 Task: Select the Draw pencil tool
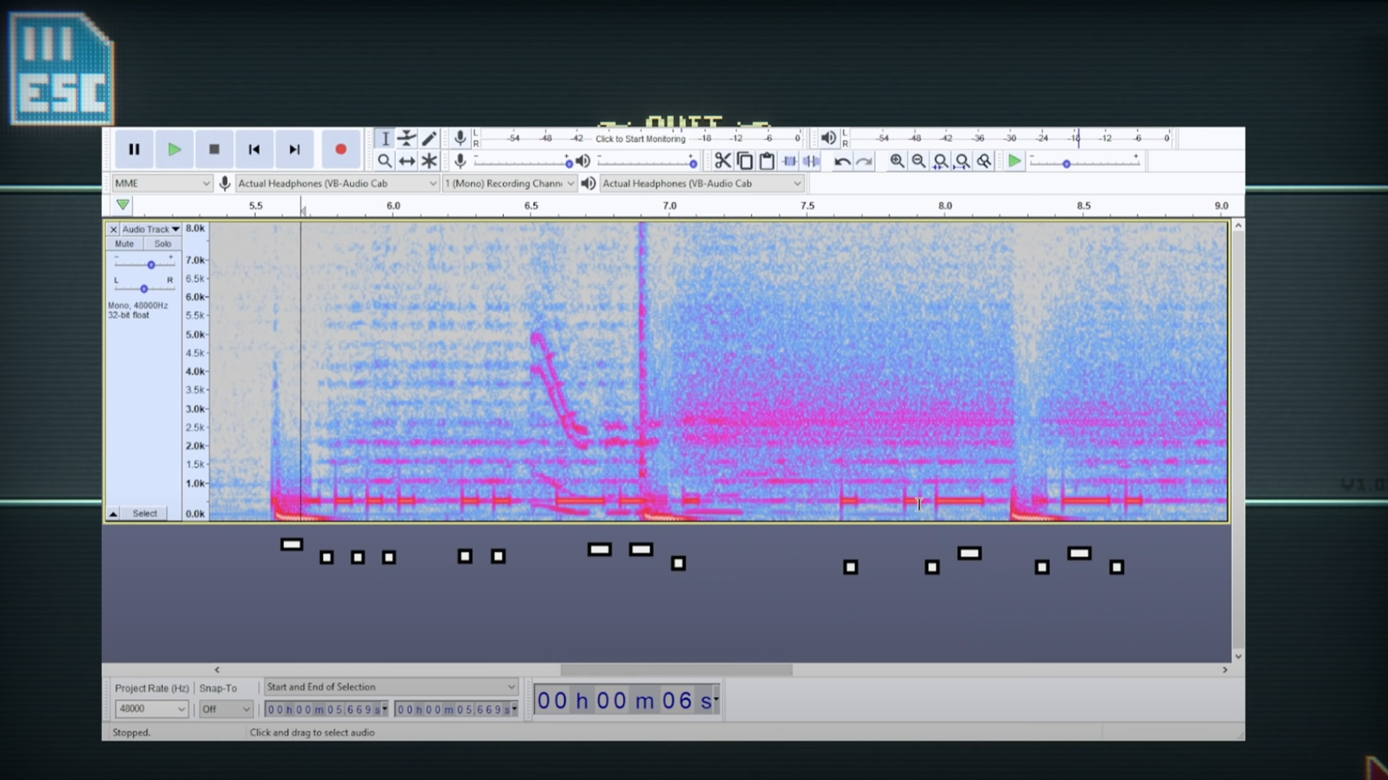(x=429, y=139)
